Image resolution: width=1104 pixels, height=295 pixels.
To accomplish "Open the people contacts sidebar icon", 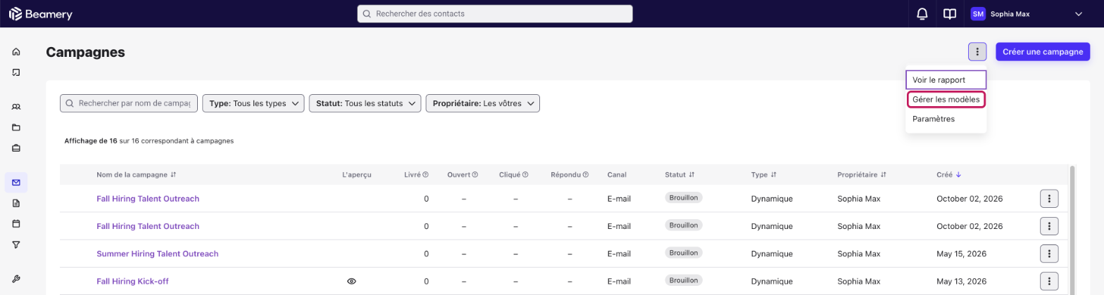I will pyautogui.click(x=16, y=107).
